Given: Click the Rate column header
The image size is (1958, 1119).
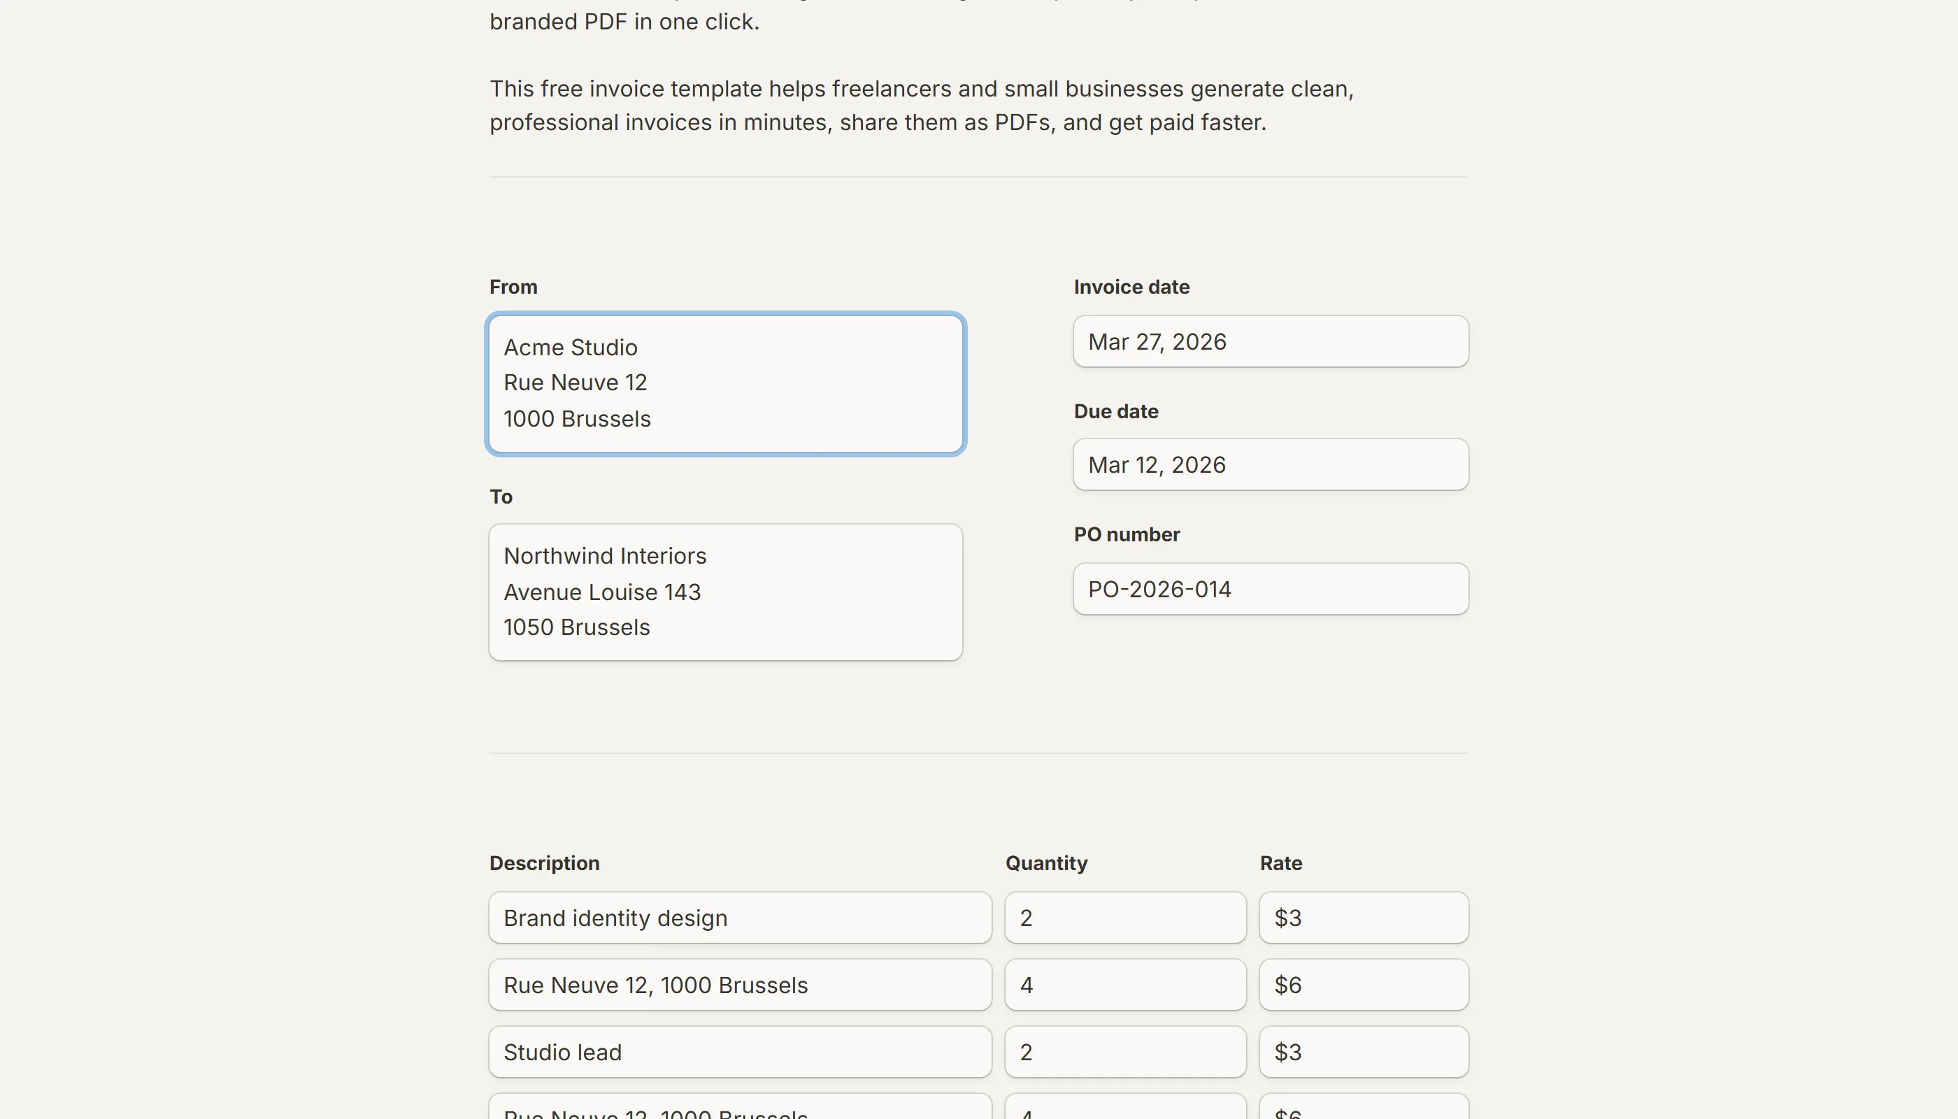Looking at the screenshot, I should [x=1281, y=863].
